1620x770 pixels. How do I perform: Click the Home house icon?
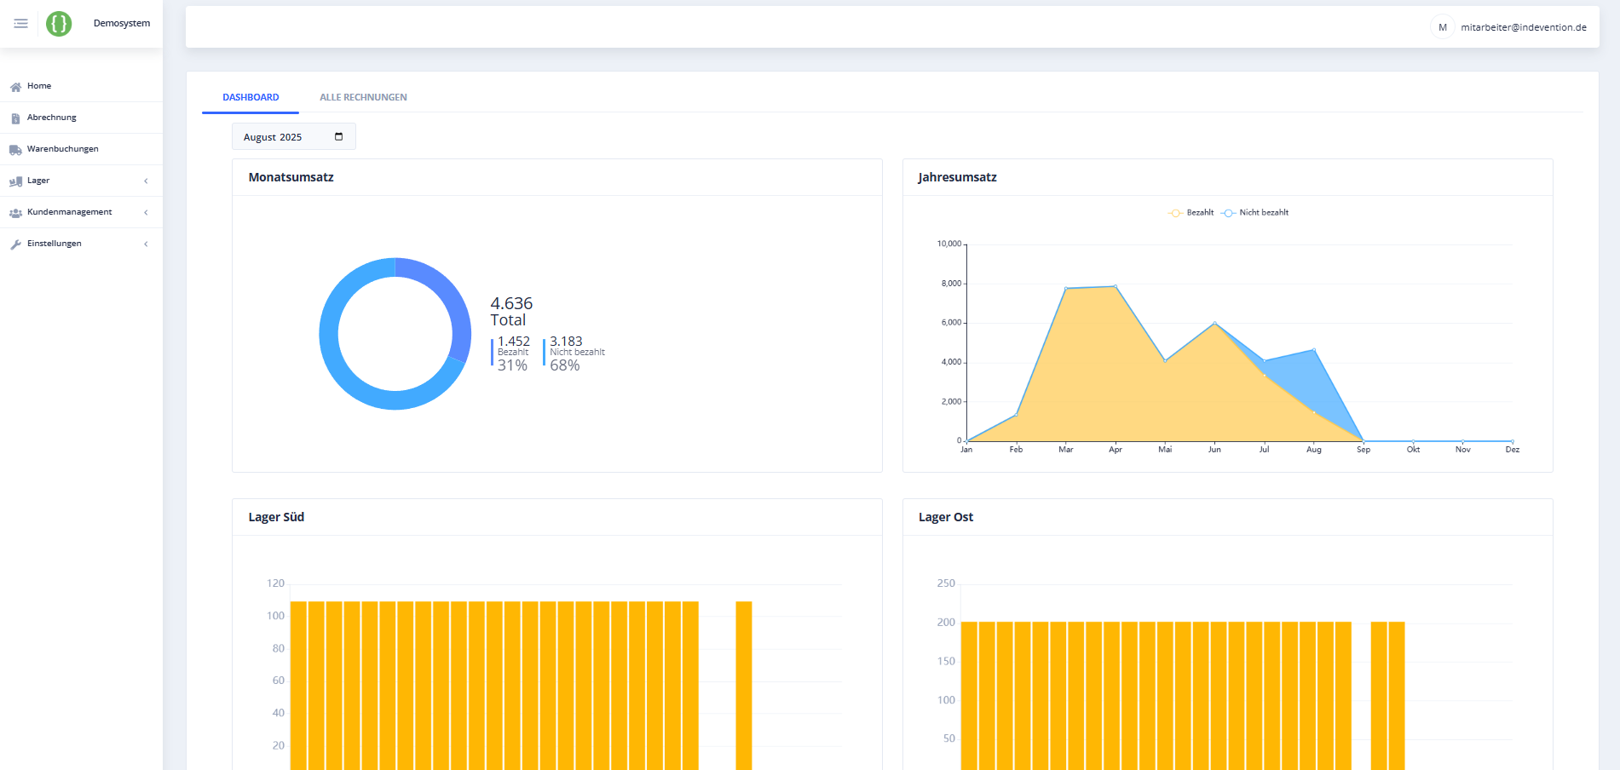coord(15,87)
